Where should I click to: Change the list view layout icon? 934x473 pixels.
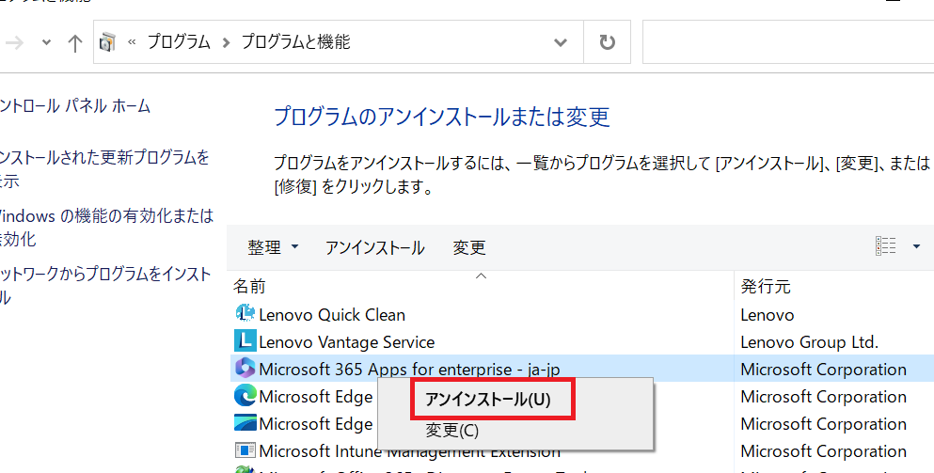coord(886,246)
